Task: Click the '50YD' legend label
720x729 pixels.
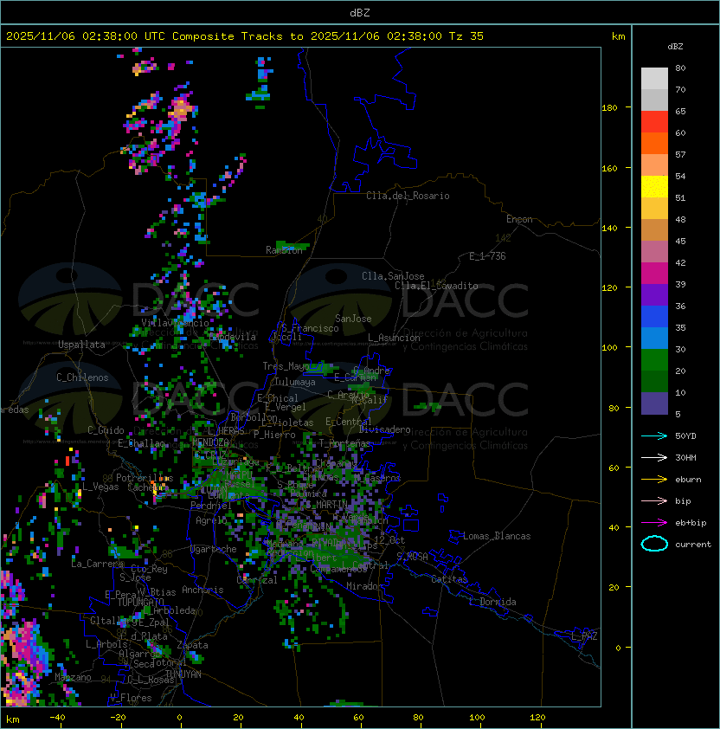Action: coord(685,436)
